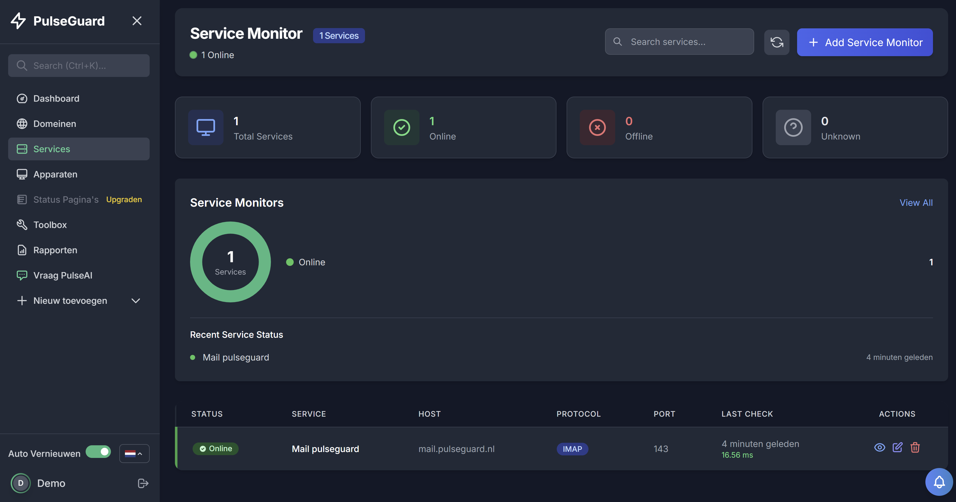The width and height of the screenshot is (956, 502).
Task: Select the Toolbox wrench icon
Action: (x=22, y=225)
